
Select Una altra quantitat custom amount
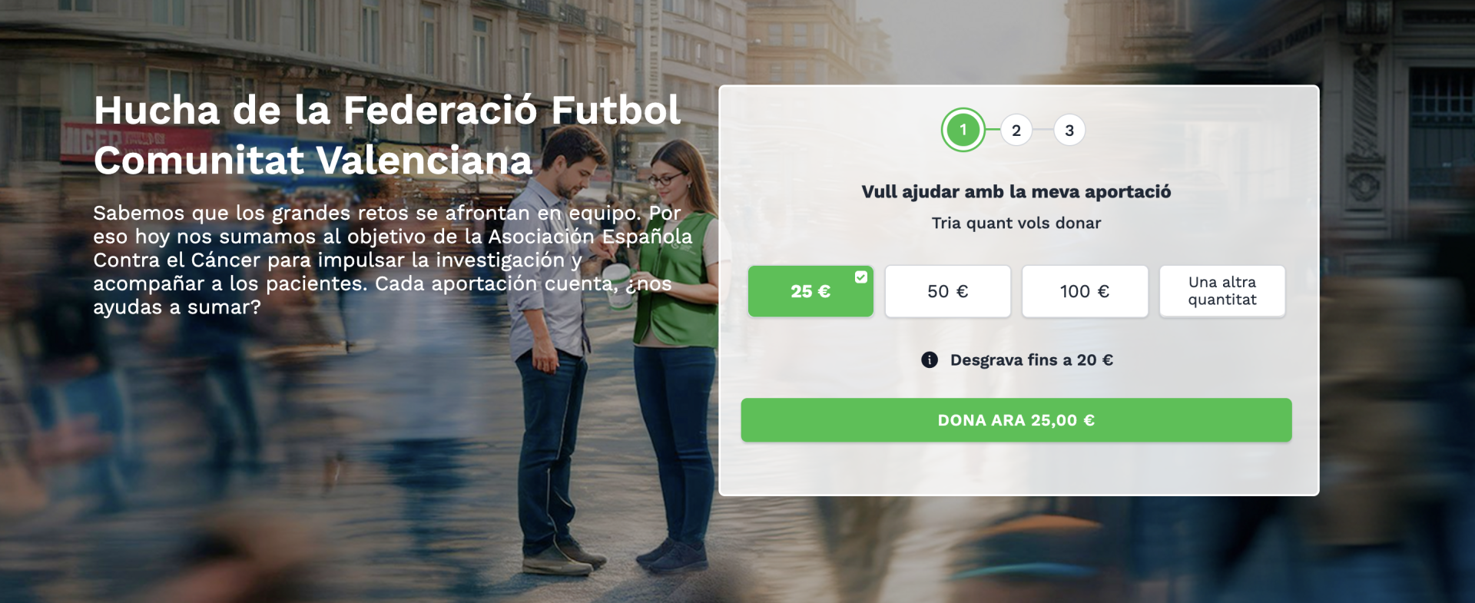(x=1222, y=291)
